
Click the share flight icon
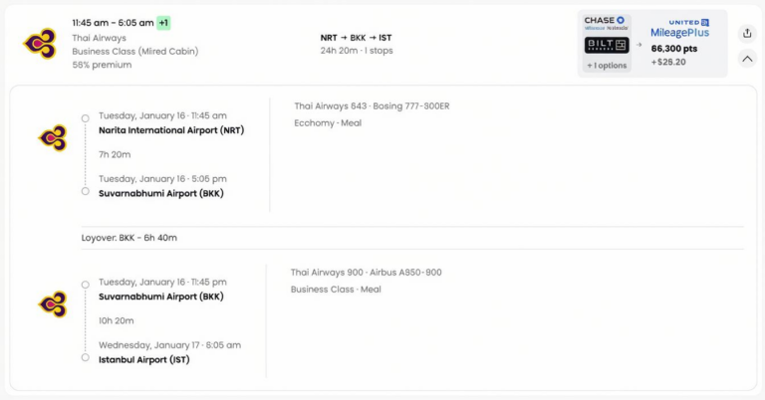(x=747, y=33)
